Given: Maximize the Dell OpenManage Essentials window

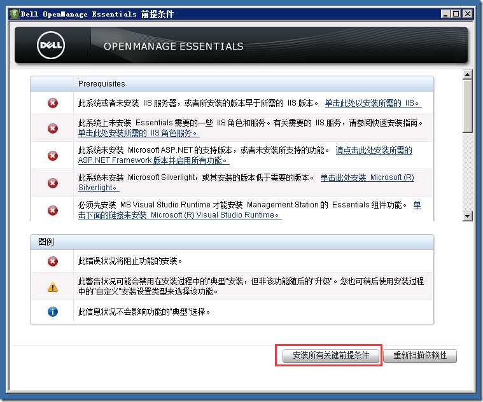Looking at the screenshot, I should coord(456,14).
